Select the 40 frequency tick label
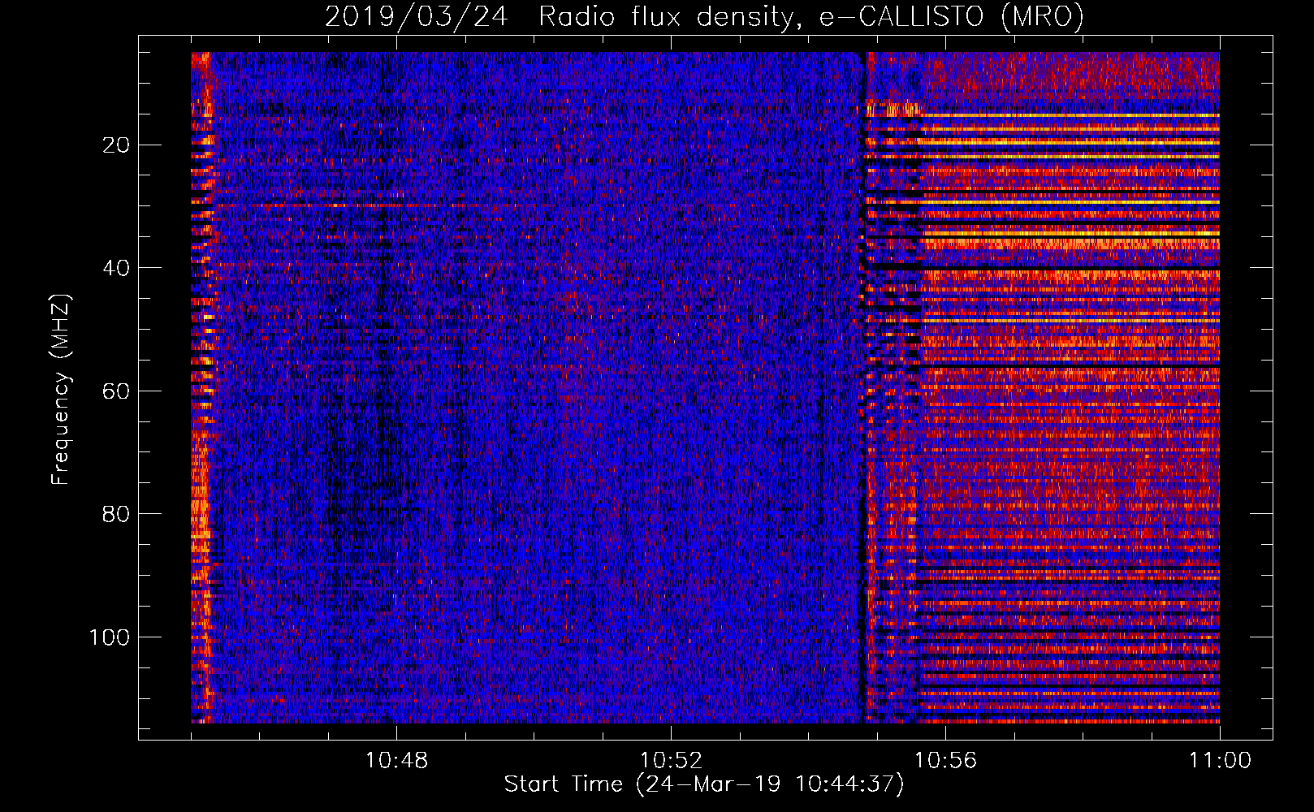The height and width of the screenshot is (812, 1314). coord(116,268)
